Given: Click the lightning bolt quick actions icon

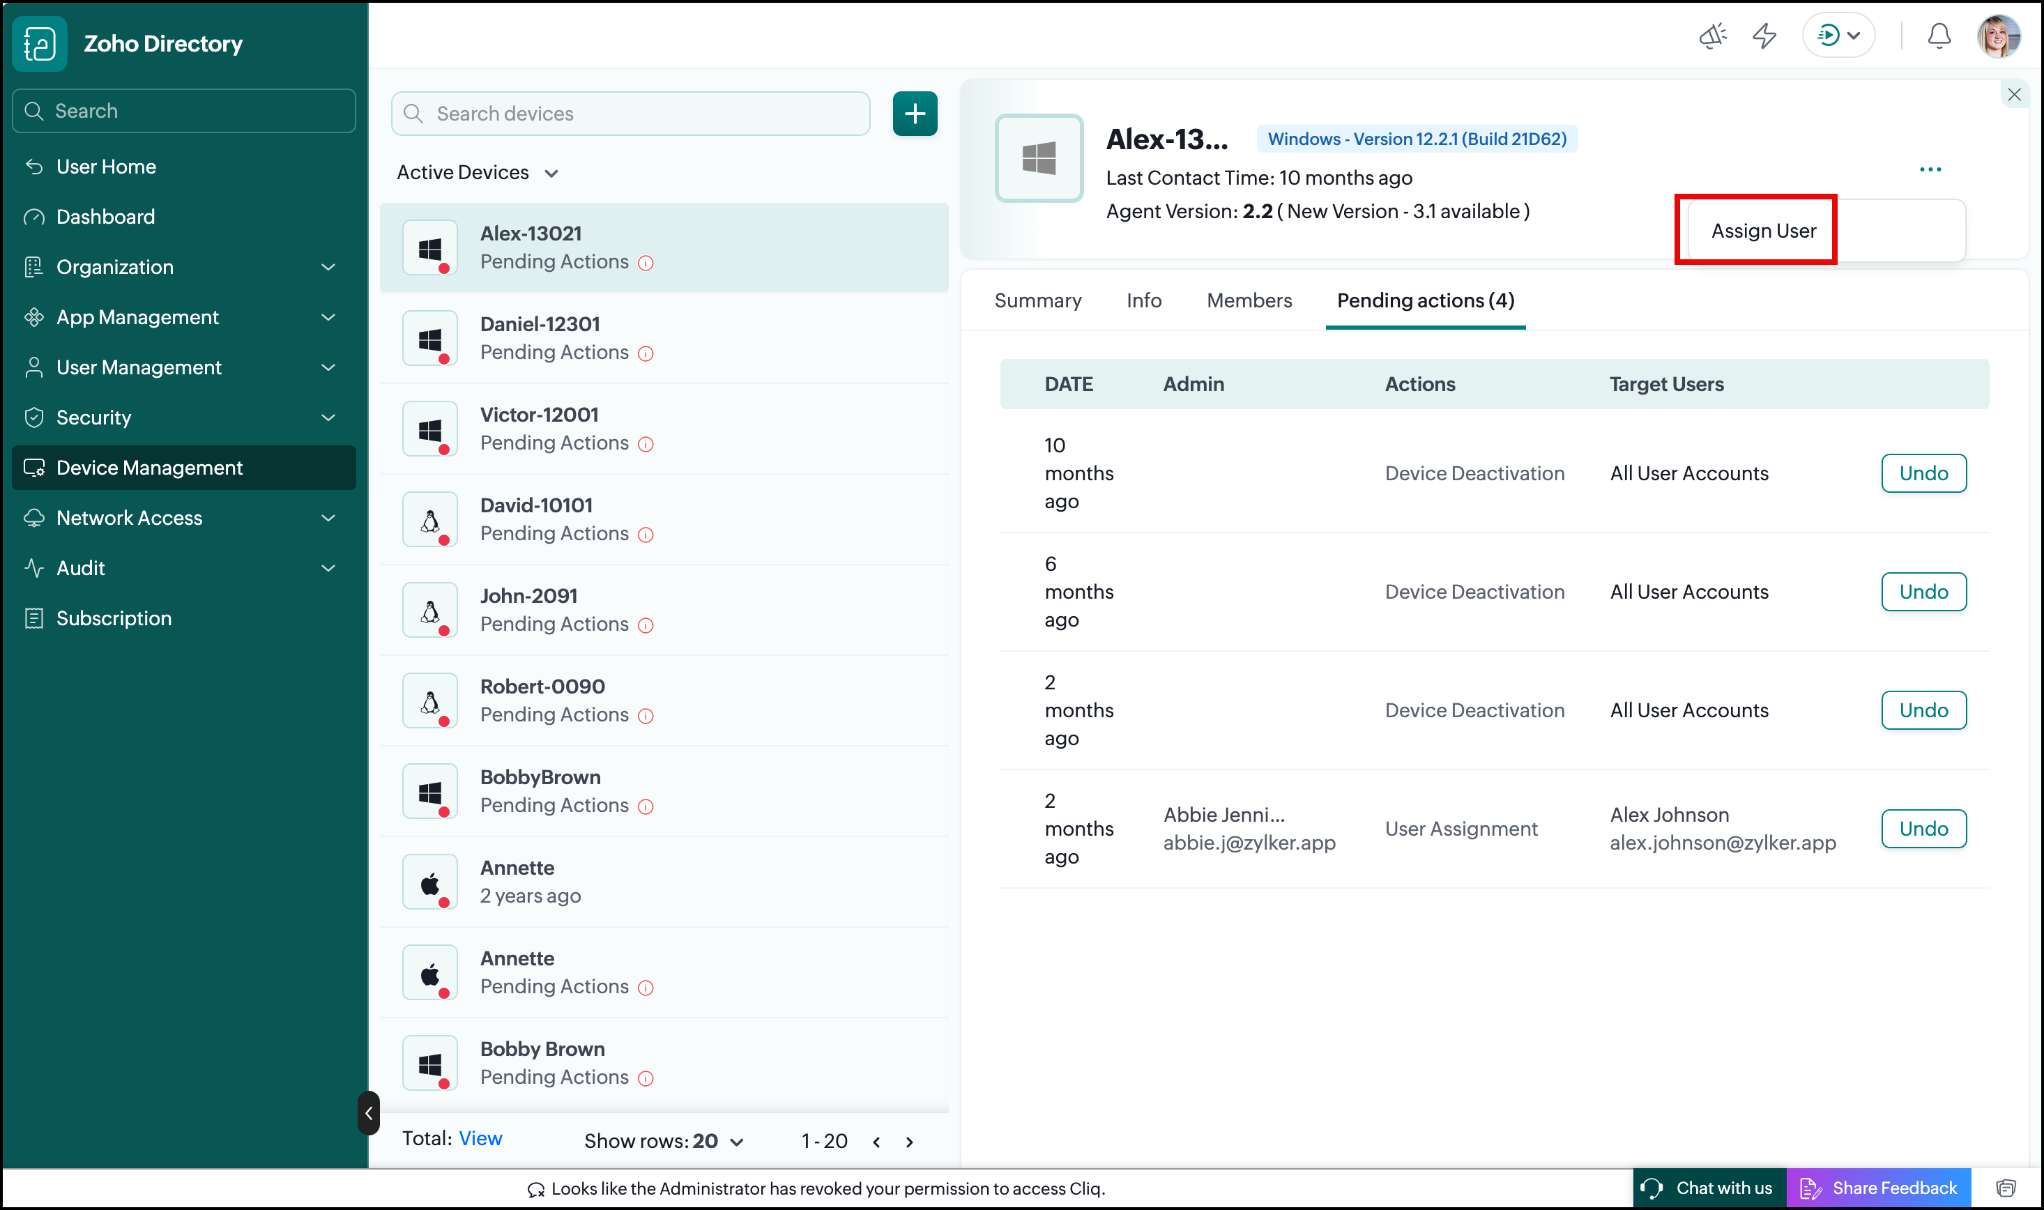Looking at the screenshot, I should (x=1764, y=36).
